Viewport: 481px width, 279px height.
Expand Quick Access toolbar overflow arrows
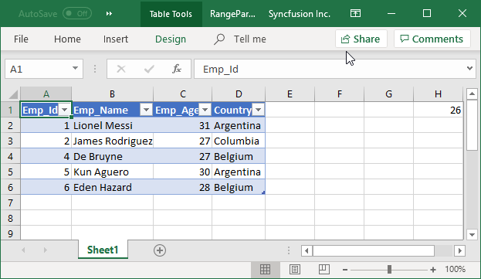pyautogui.click(x=109, y=13)
